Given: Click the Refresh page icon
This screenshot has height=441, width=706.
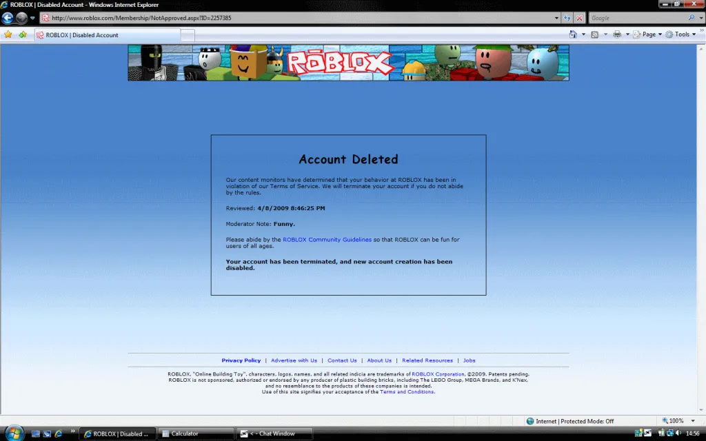Looking at the screenshot, I should pos(567,18).
